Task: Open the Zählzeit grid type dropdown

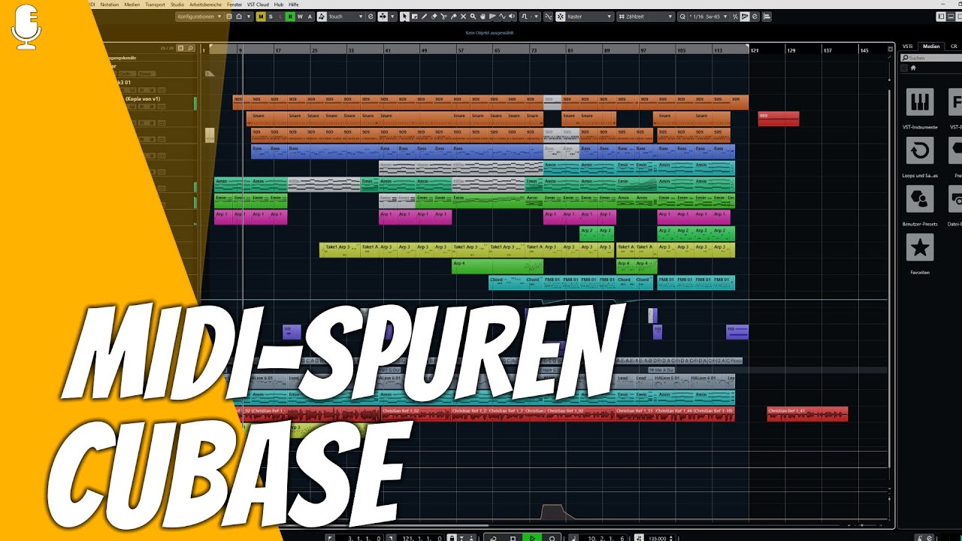Action: (x=645, y=17)
